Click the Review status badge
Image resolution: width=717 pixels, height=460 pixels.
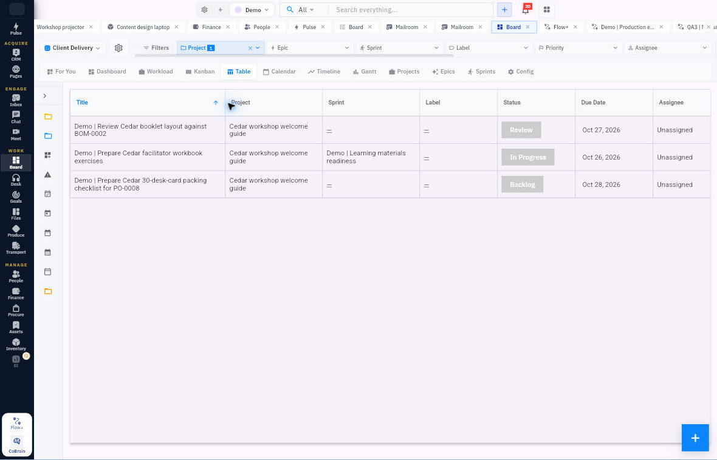tap(521, 130)
